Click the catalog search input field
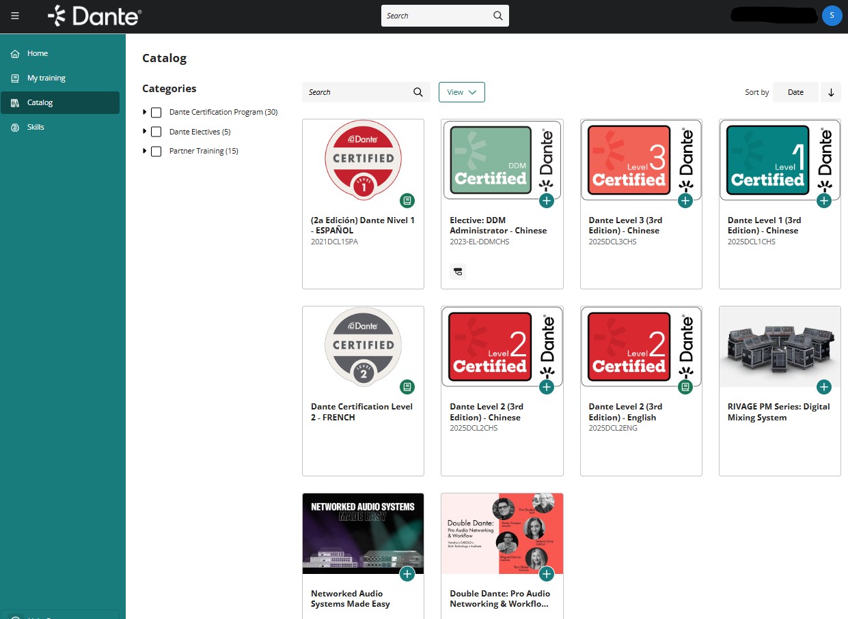 [366, 92]
